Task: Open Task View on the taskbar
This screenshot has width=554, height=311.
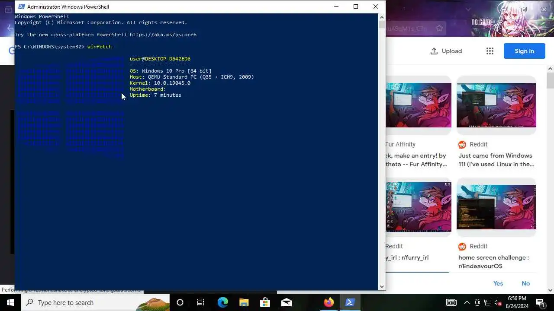Action: point(201,302)
